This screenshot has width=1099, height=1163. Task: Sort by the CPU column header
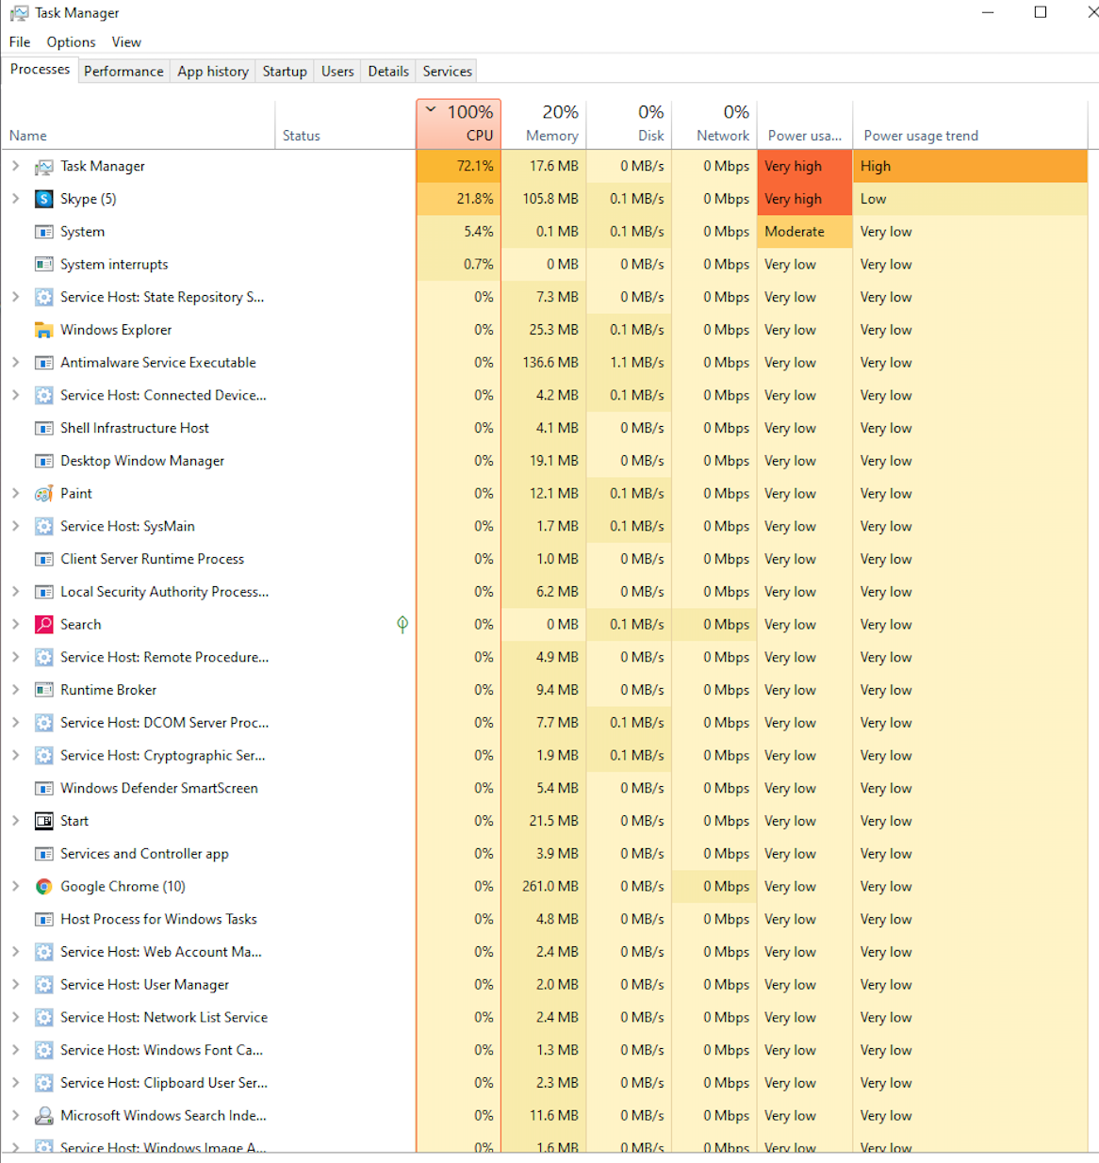pyautogui.click(x=458, y=123)
